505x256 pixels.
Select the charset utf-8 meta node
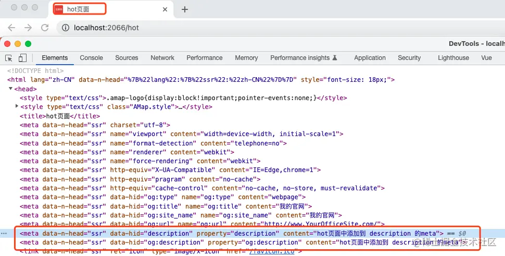click(x=95, y=125)
